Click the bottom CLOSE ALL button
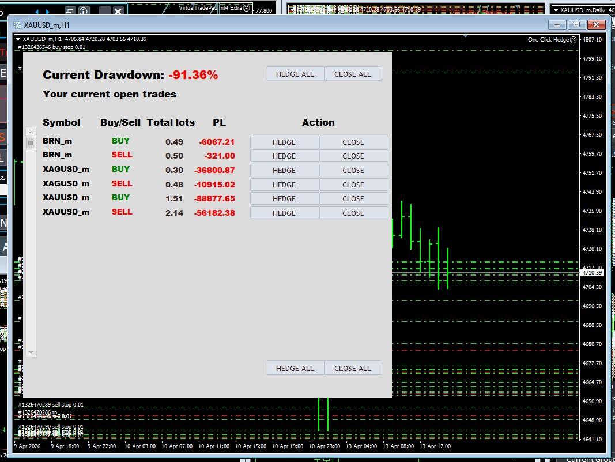Image resolution: width=615 pixels, height=462 pixels. pos(353,368)
